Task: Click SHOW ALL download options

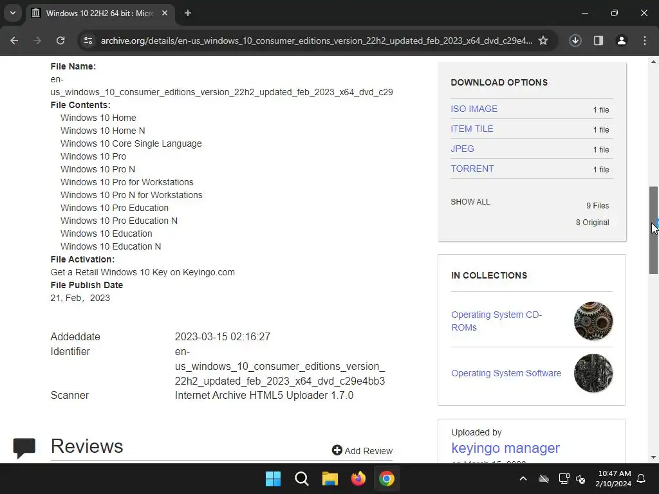Action: click(x=470, y=201)
